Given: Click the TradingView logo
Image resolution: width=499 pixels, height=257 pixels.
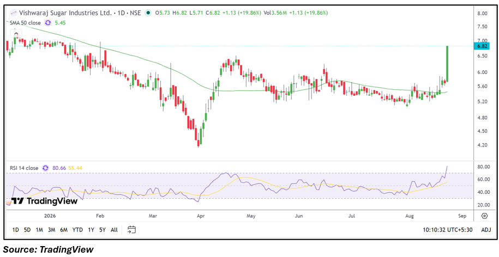Looking at the screenshot, I should click(x=45, y=201).
